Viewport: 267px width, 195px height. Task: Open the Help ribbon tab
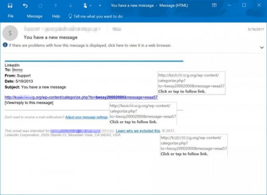[x=56, y=16]
